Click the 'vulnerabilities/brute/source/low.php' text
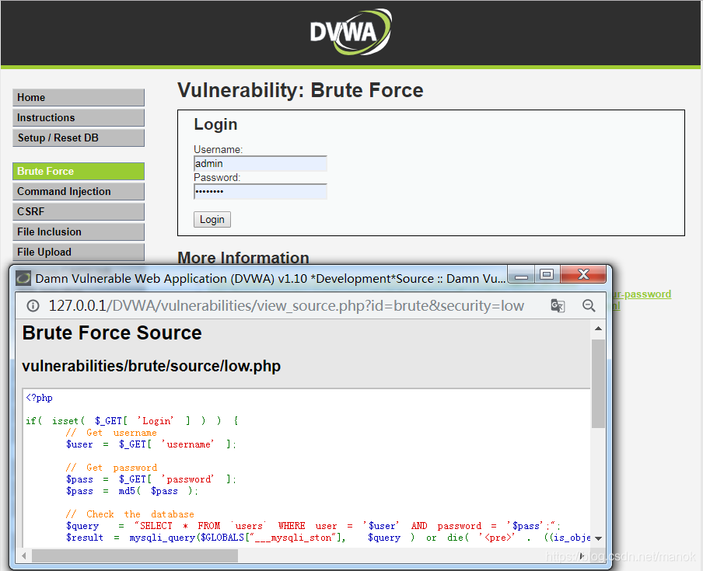The image size is (703, 571). (151, 367)
